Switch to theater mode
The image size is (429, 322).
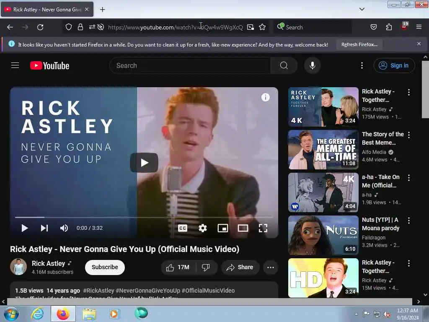click(x=243, y=228)
